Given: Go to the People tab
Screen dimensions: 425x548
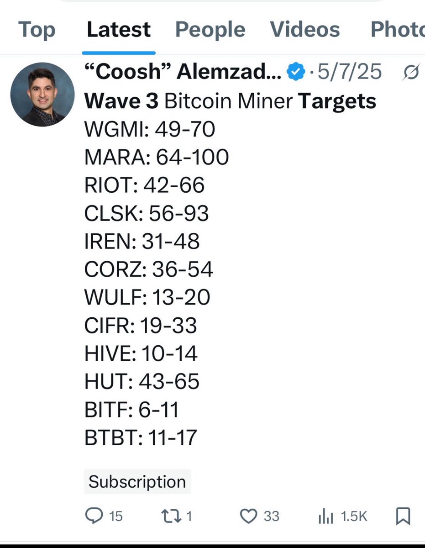Looking at the screenshot, I should (x=210, y=30).
